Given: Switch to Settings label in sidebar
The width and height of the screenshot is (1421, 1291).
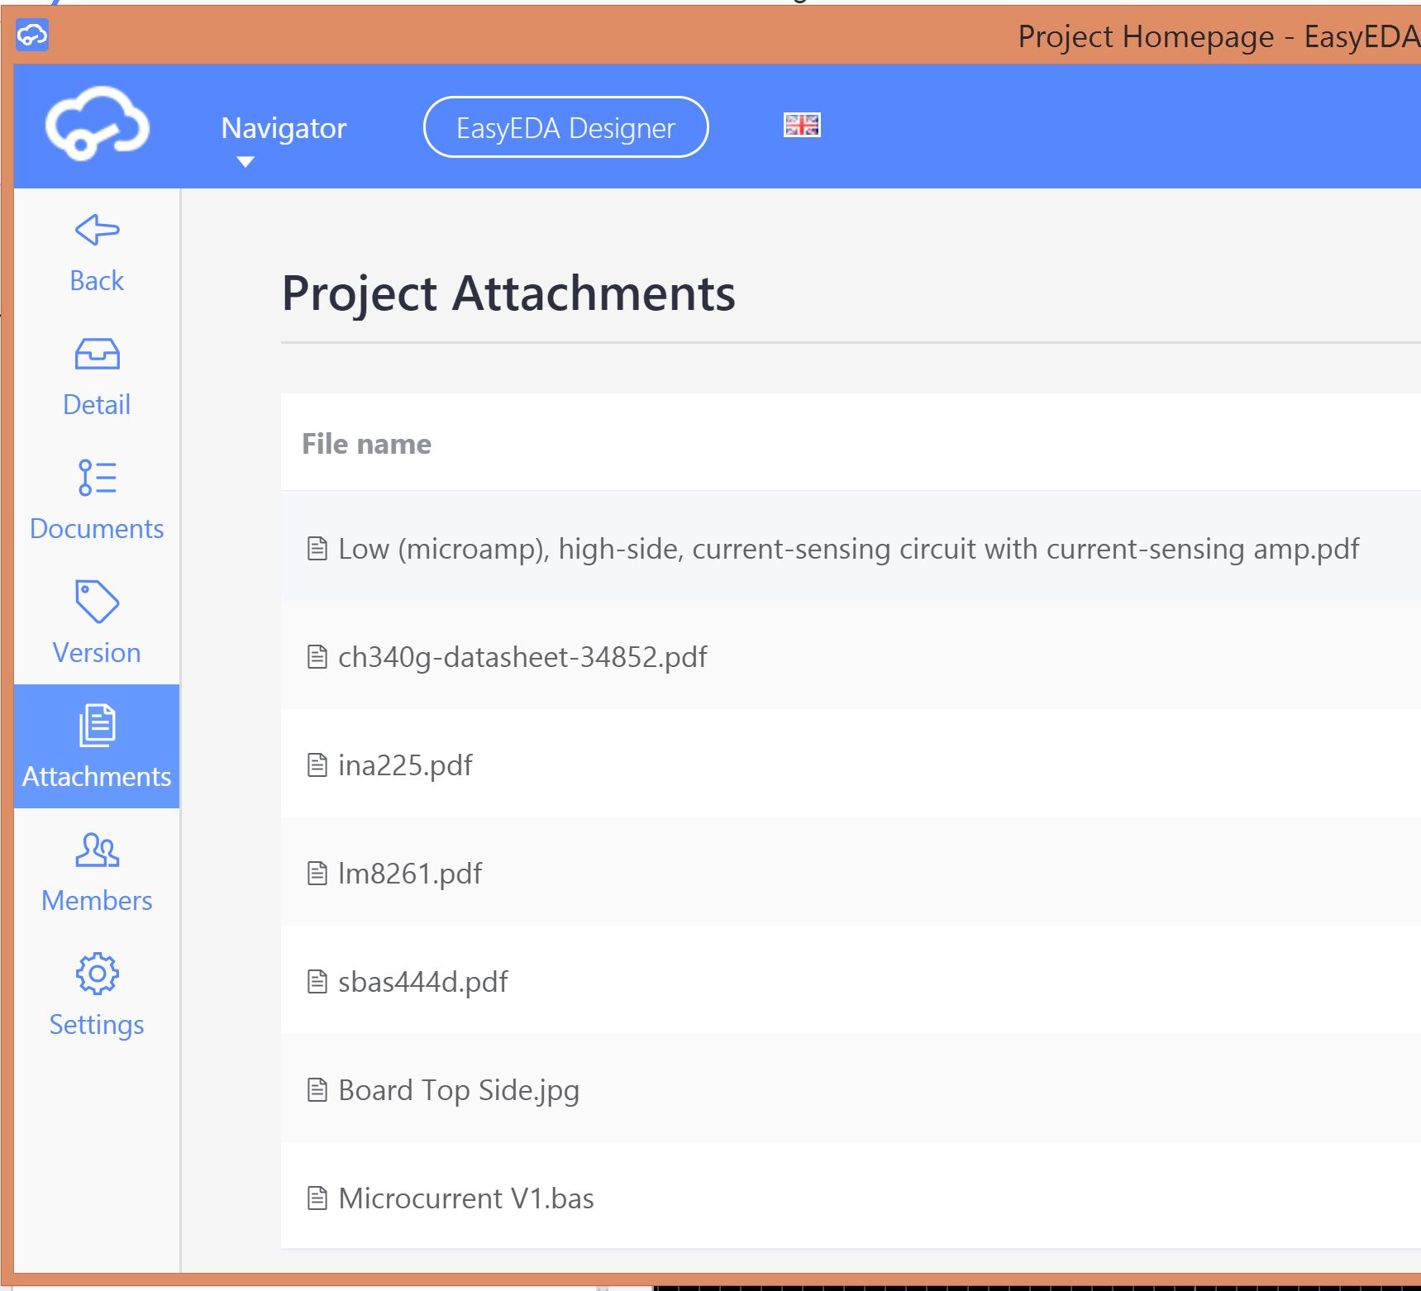Looking at the screenshot, I should 97,1025.
